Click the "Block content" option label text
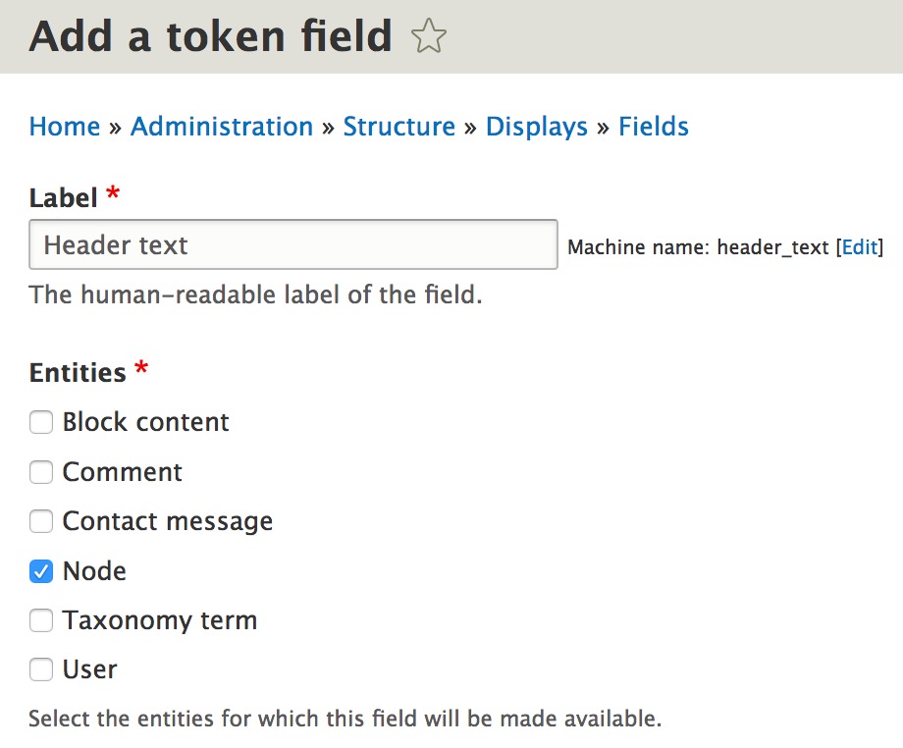The height and width of the screenshot is (748, 903). tap(145, 422)
